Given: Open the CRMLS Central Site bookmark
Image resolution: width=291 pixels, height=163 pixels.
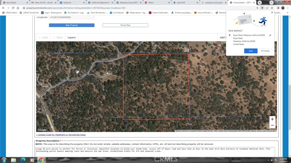Looking at the screenshot, I should (29, 13).
